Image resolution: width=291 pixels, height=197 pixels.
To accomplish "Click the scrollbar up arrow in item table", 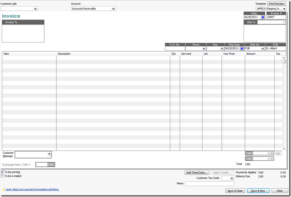I will (x=284, y=58).
